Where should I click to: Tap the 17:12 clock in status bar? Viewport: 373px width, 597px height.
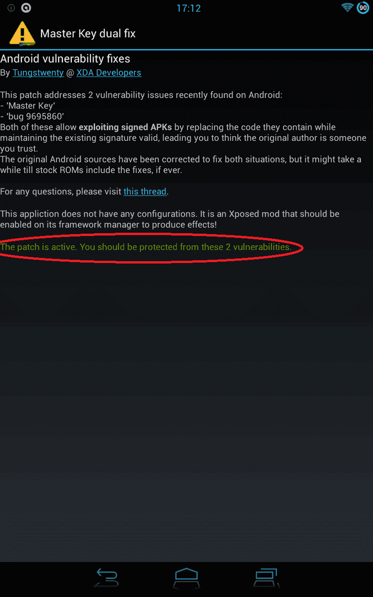188,8
